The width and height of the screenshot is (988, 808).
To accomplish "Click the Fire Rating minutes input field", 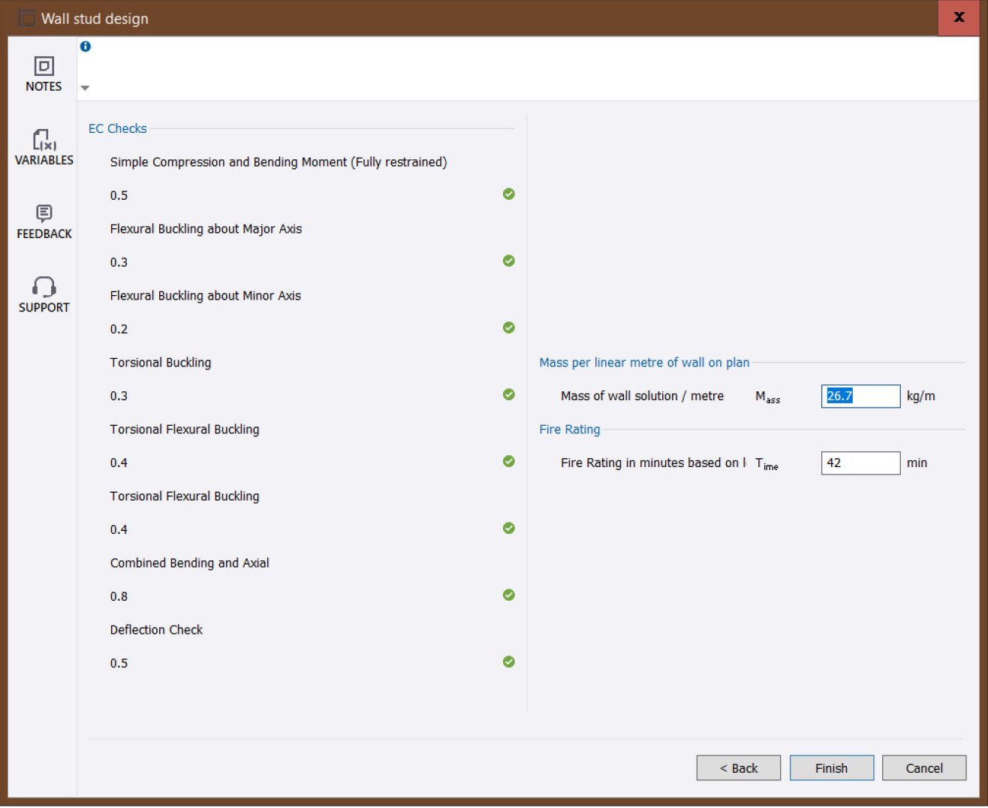I will tap(860, 463).
